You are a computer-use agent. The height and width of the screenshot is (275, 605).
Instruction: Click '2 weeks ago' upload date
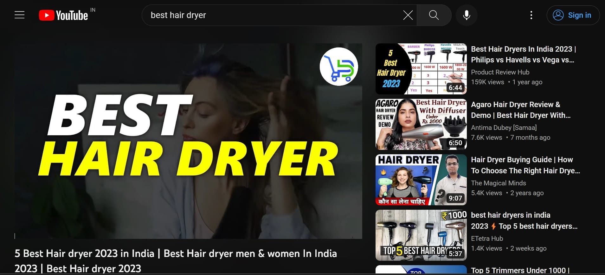pyautogui.click(x=528, y=248)
